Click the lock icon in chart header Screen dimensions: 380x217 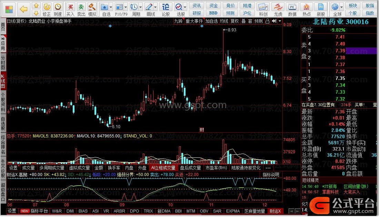[267, 21]
